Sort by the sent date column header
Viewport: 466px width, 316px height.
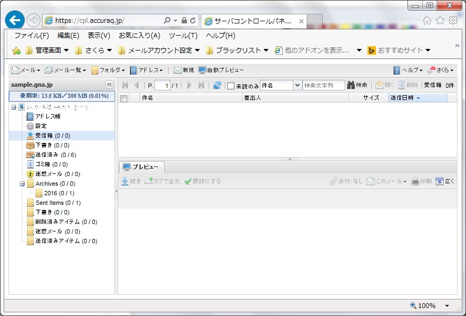click(406, 98)
